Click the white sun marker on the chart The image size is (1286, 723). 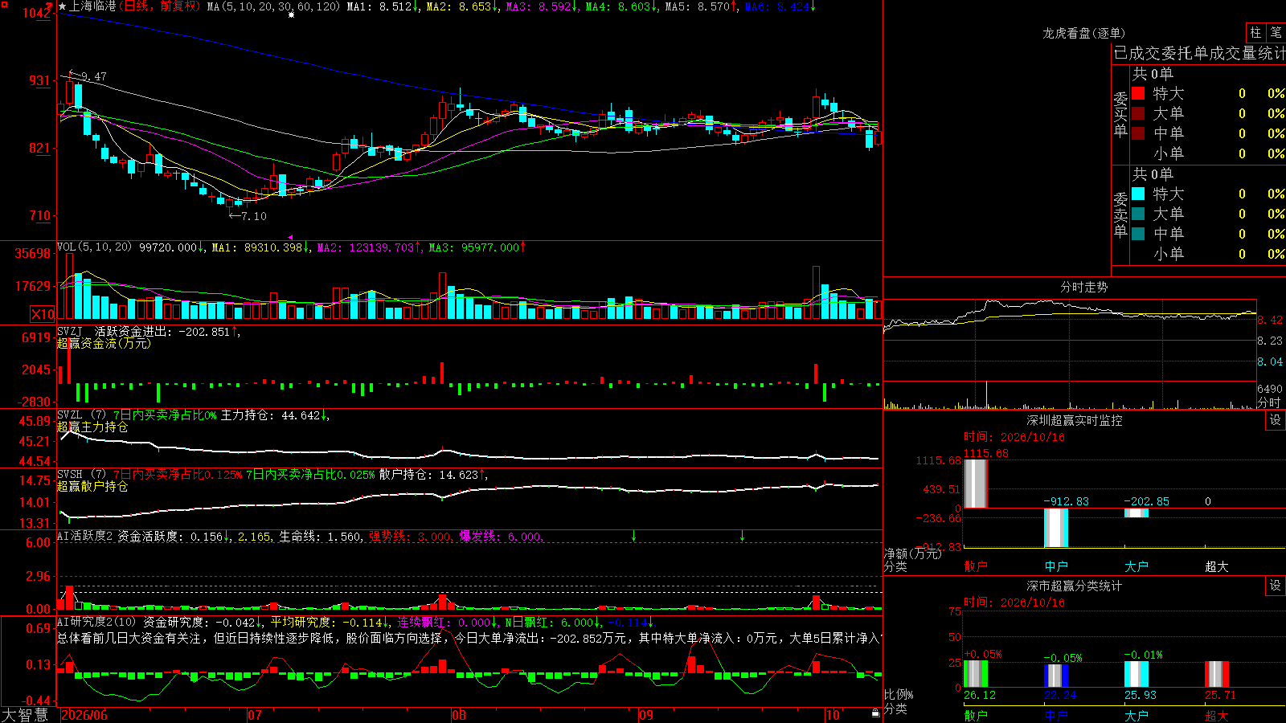tap(291, 14)
